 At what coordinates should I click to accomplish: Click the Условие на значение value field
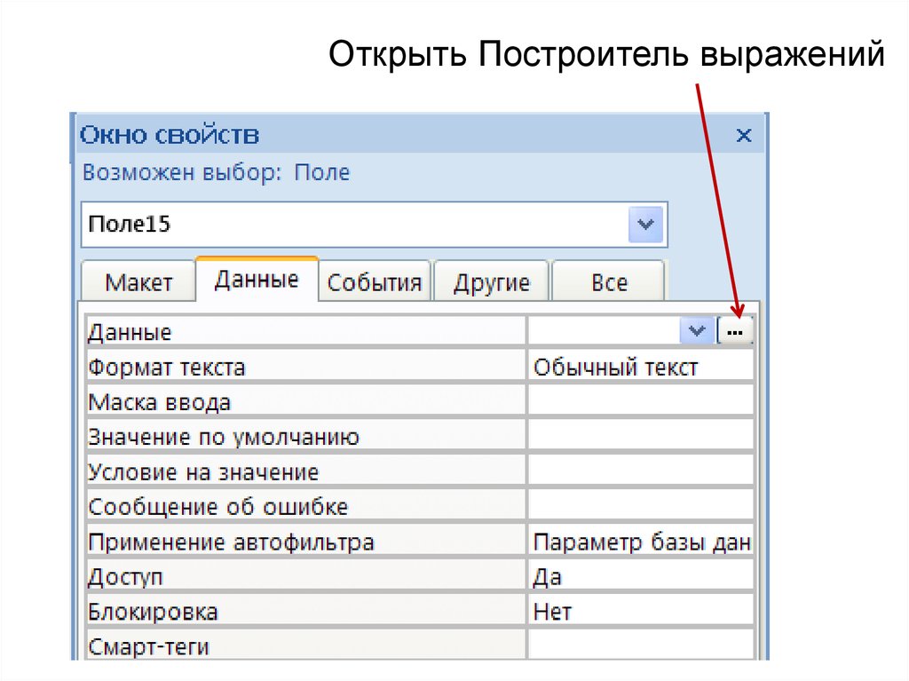(639, 471)
